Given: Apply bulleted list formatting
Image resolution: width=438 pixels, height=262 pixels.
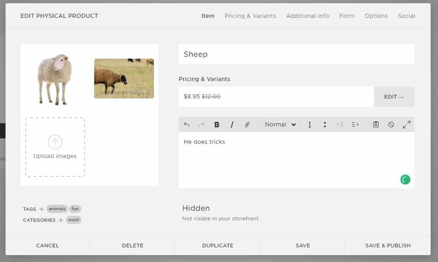Looking at the screenshot, I should point(324,125).
